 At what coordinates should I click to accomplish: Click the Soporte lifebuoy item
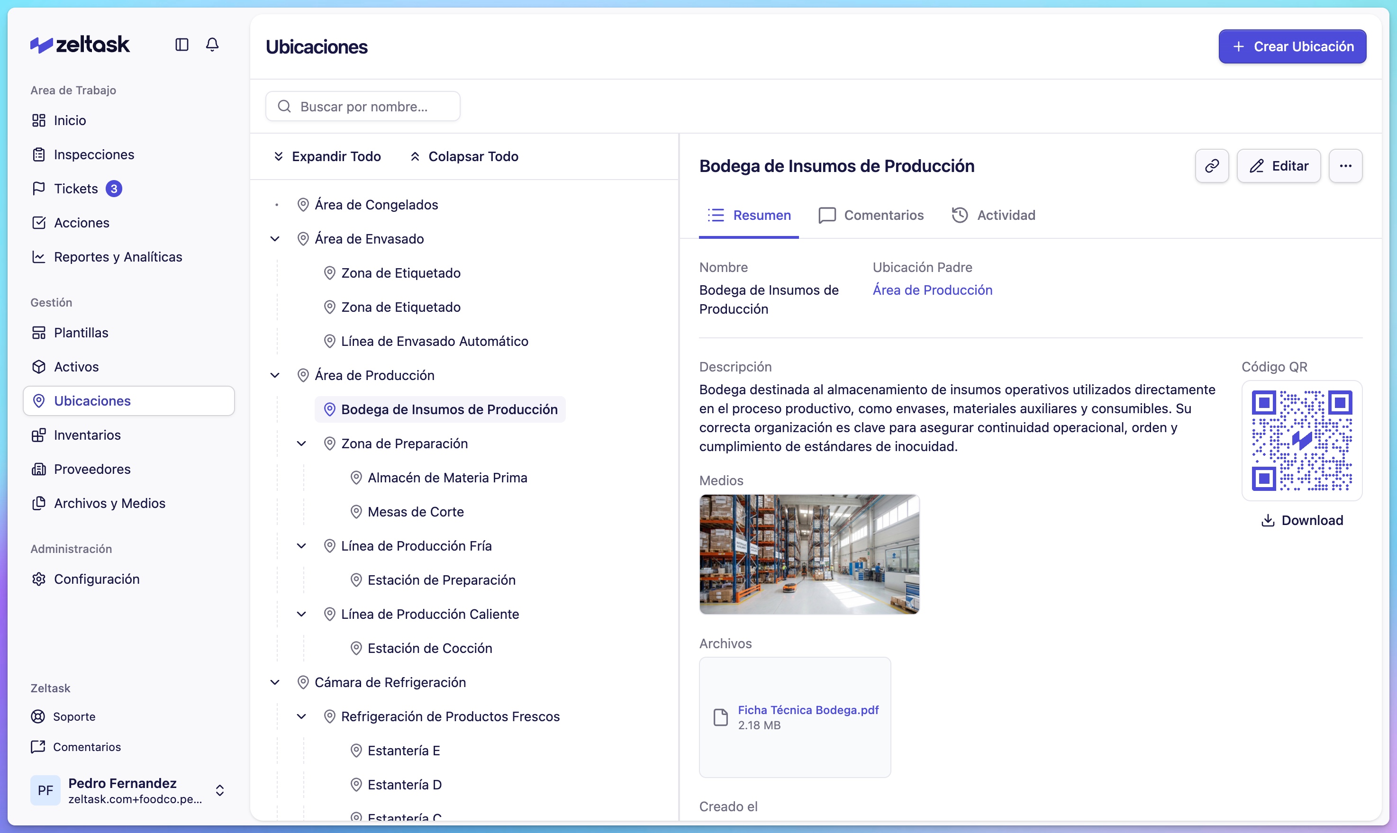[73, 716]
